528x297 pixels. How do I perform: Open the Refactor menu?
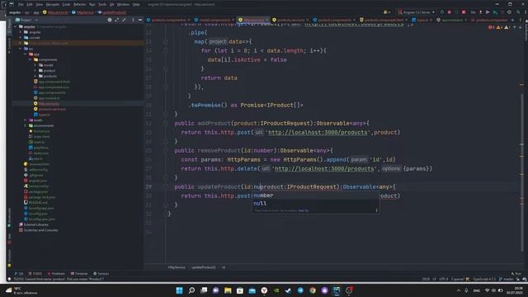[x=79, y=4]
